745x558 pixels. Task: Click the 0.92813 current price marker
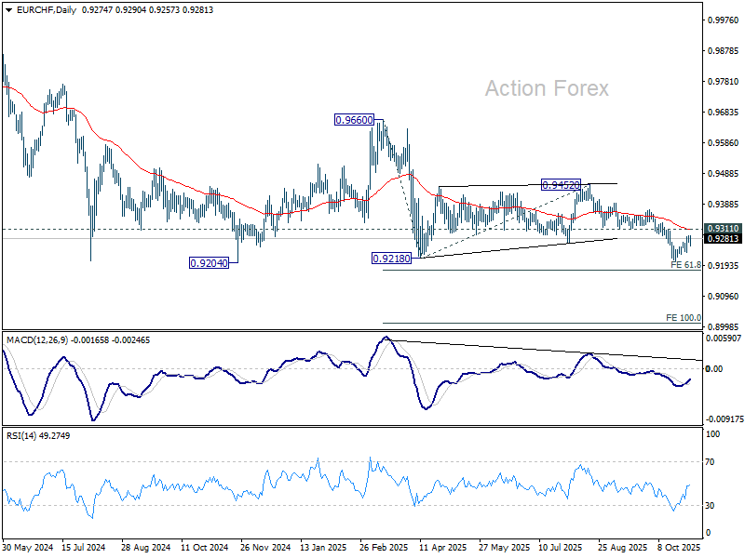pos(723,239)
